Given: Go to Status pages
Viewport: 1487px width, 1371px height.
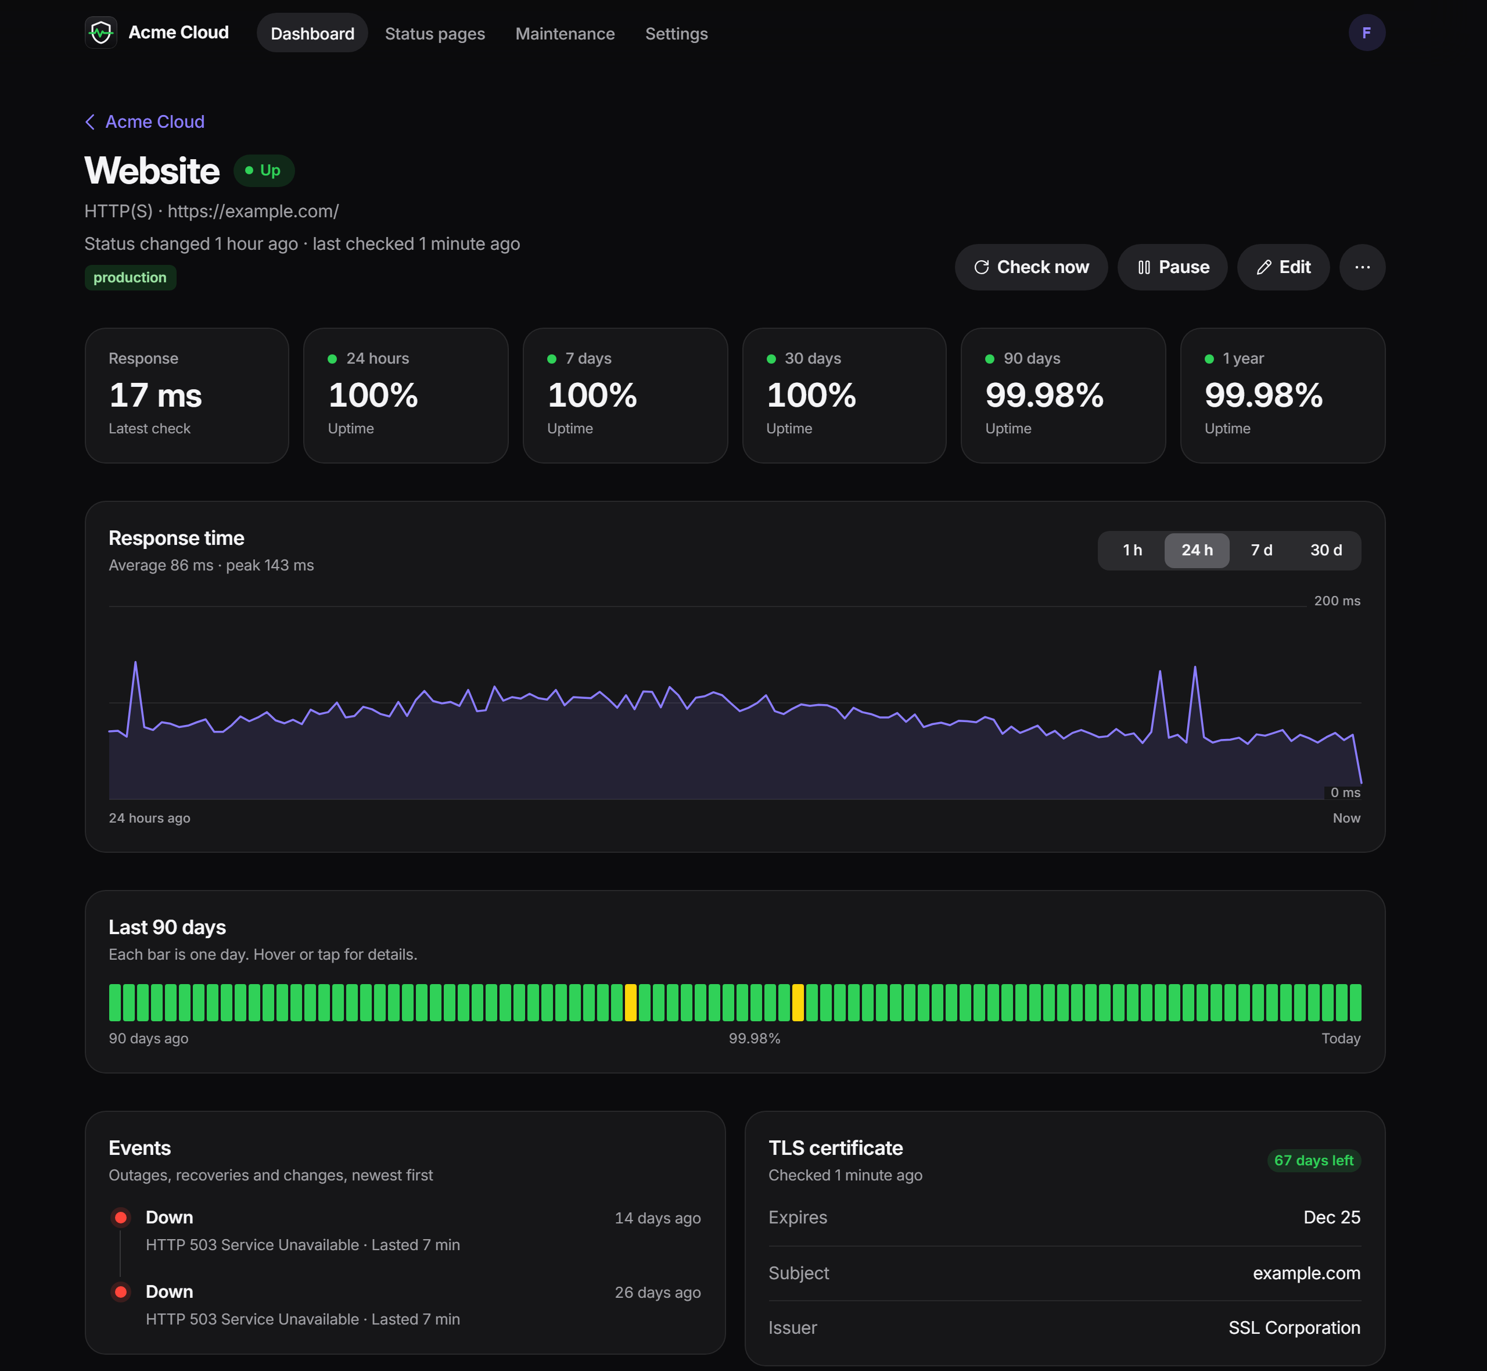Looking at the screenshot, I should [434, 33].
